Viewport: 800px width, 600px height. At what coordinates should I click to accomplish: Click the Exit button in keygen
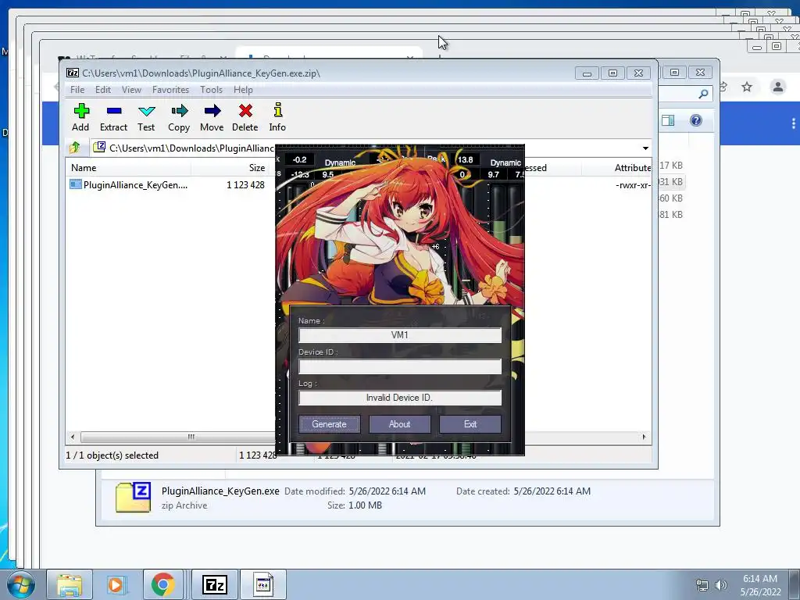coord(470,424)
